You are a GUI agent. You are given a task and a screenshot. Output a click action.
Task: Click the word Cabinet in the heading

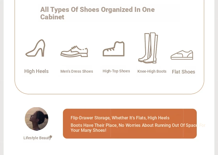point(52,17)
